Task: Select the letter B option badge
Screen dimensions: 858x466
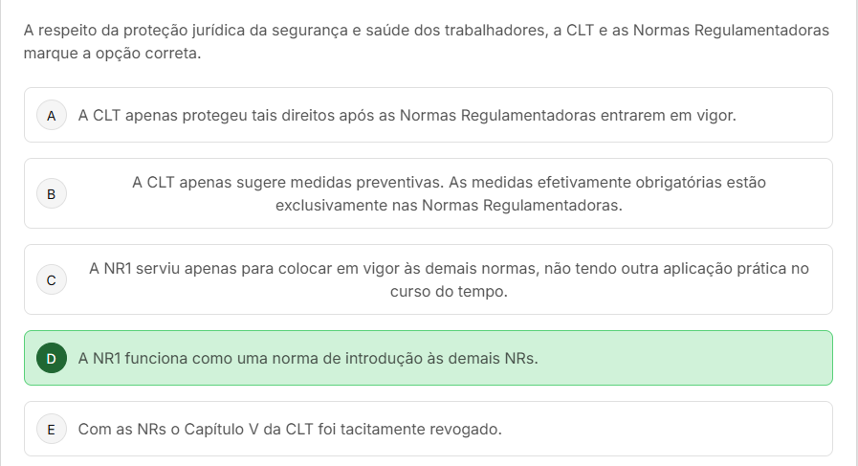Action: pyautogui.click(x=52, y=193)
